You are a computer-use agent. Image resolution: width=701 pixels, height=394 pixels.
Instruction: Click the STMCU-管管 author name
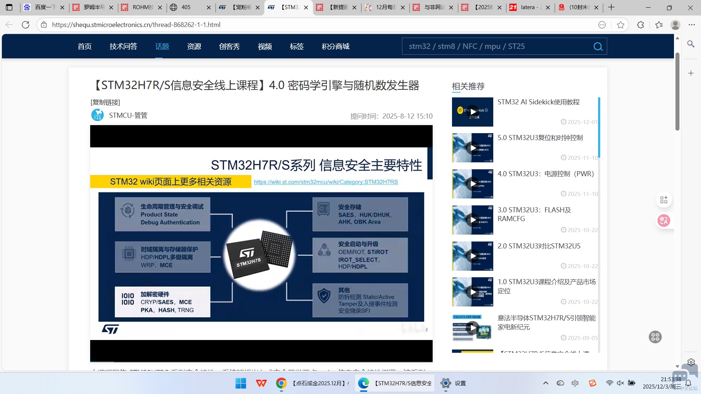point(128,115)
